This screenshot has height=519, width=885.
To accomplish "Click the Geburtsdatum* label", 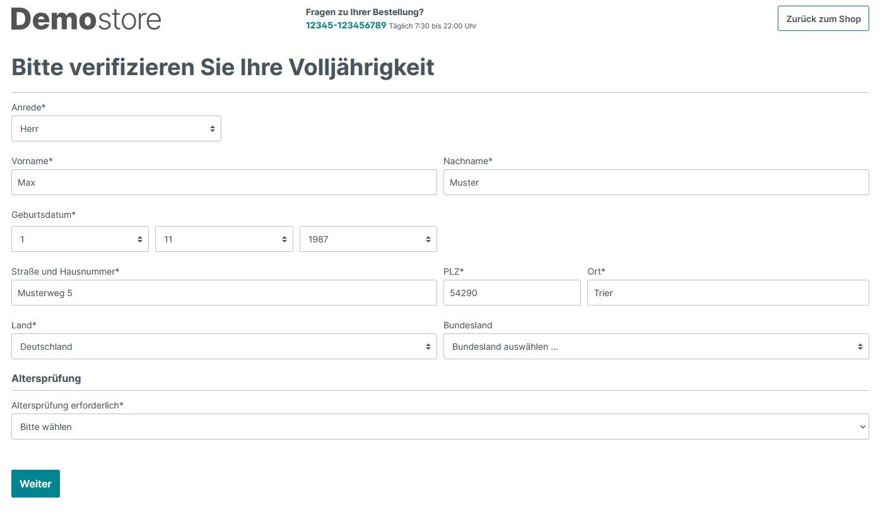I will point(44,215).
